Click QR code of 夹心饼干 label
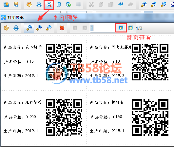This screenshot has width=174, height=147. coord(64,62)
